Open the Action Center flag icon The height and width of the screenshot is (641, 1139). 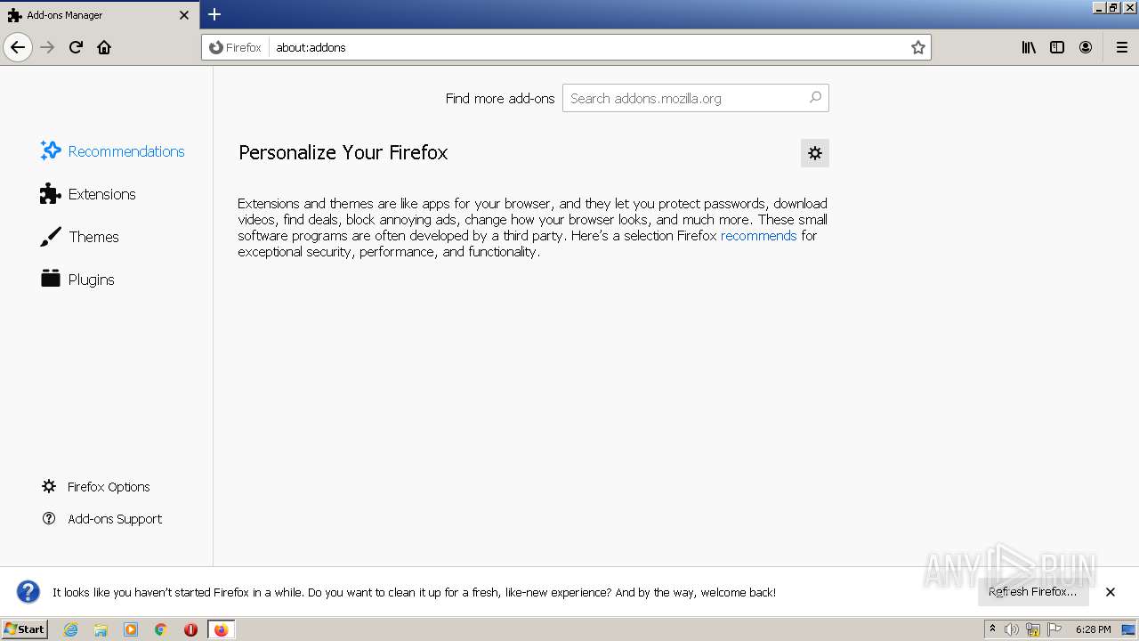coord(1054,629)
